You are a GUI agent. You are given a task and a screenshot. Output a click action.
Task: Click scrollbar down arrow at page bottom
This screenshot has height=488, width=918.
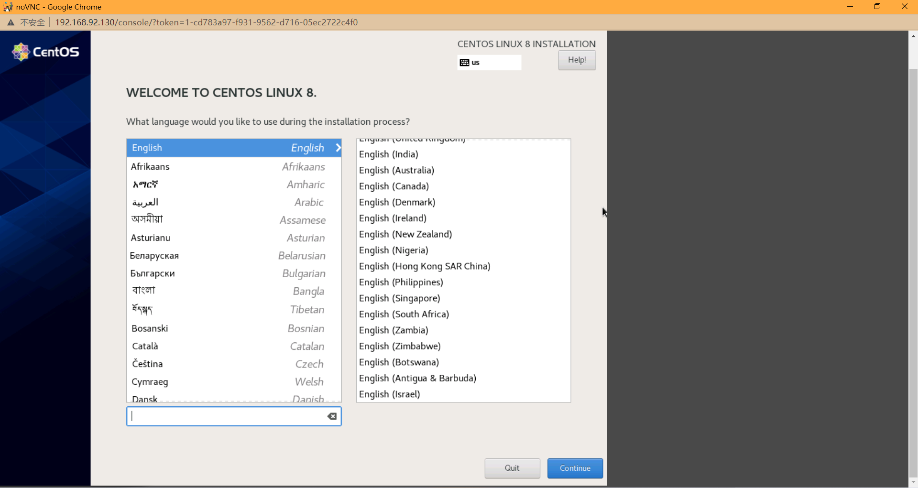pyautogui.click(x=913, y=482)
